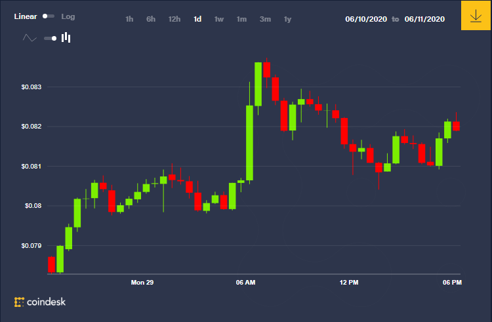
Task: Select the 1d time range
Action: tap(197, 19)
